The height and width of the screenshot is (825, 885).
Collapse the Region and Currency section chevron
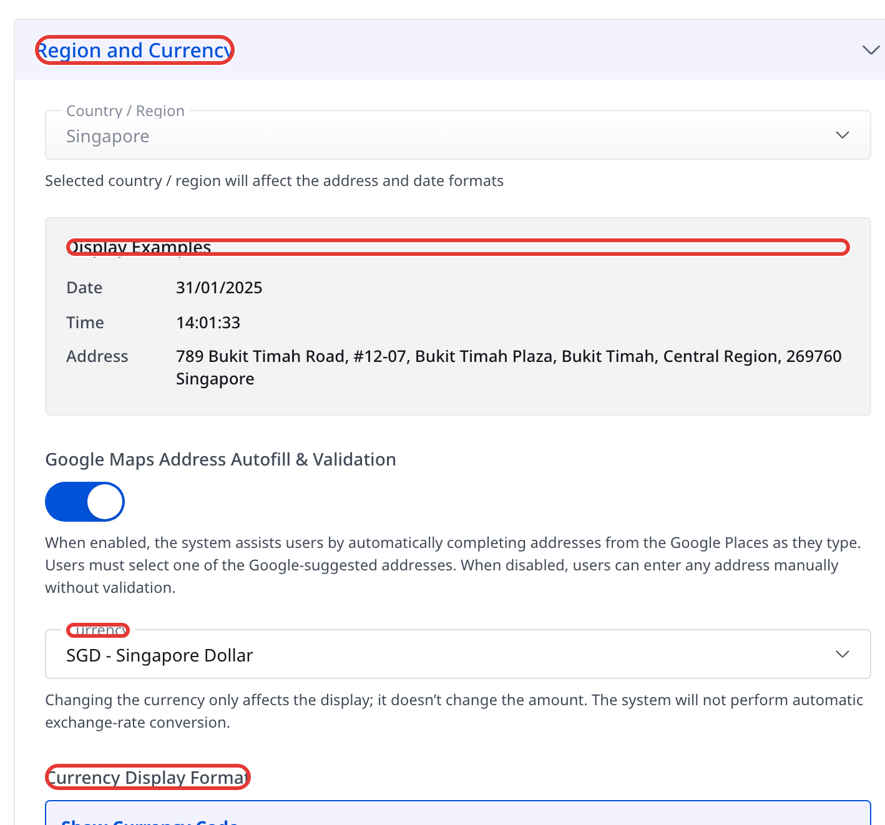tap(871, 50)
